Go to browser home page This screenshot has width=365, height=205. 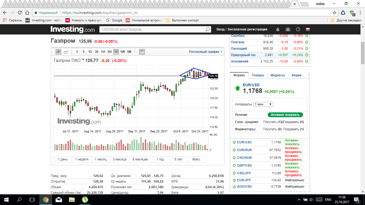tap(27, 13)
